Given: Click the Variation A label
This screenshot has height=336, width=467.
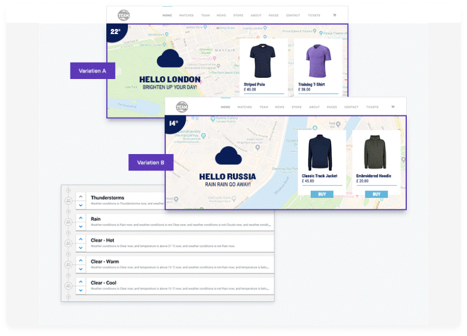Looking at the screenshot, I should click(93, 70).
